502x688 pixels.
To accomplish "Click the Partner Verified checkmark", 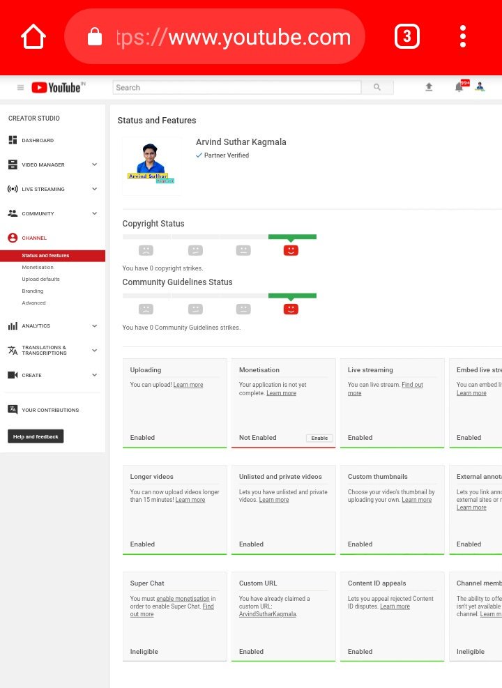I will tap(199, 155).
